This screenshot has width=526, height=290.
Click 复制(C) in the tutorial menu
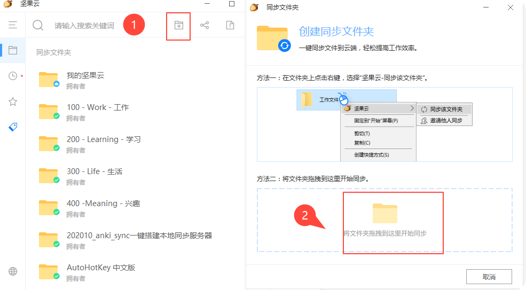pos(362,143)
